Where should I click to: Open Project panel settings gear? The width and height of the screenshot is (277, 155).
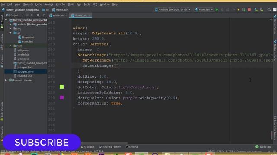point(38,15)
